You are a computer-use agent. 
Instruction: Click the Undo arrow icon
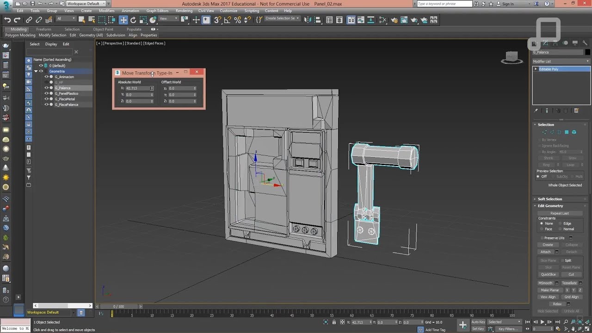(7, 20)
